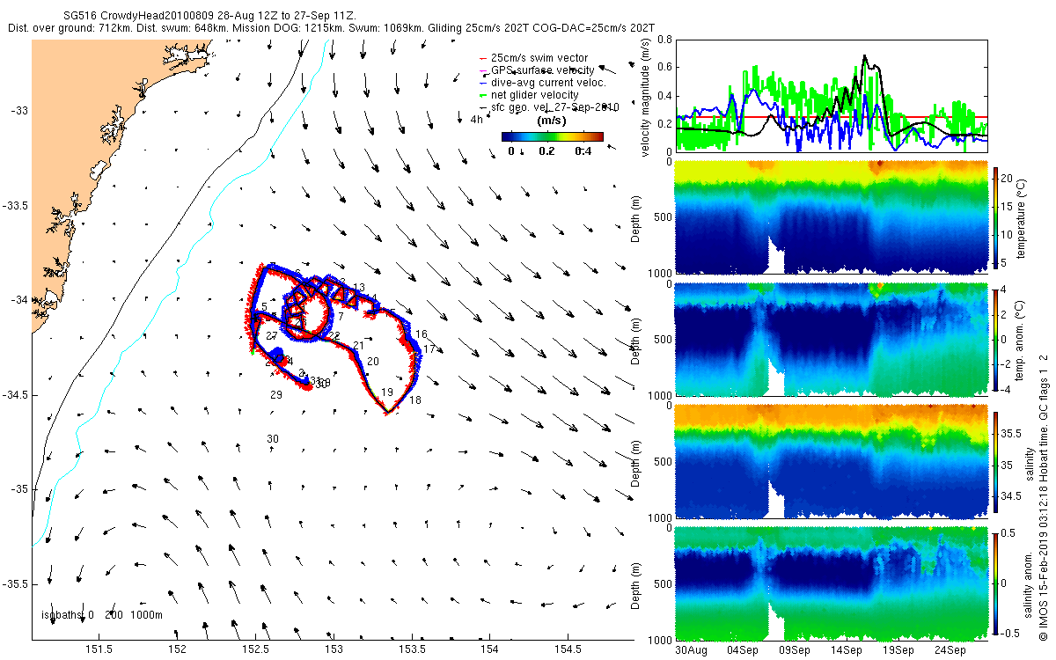This screenshot has height=660, width=1056.
Task: Click day marker 16 on glider track
Action: [x=422, y=334]
